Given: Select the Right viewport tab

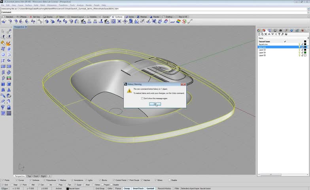Looking at the screenshot, I should tap(43, 176).
